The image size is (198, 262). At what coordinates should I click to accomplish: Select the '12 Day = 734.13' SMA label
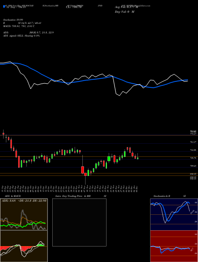(x=15, y=7)
